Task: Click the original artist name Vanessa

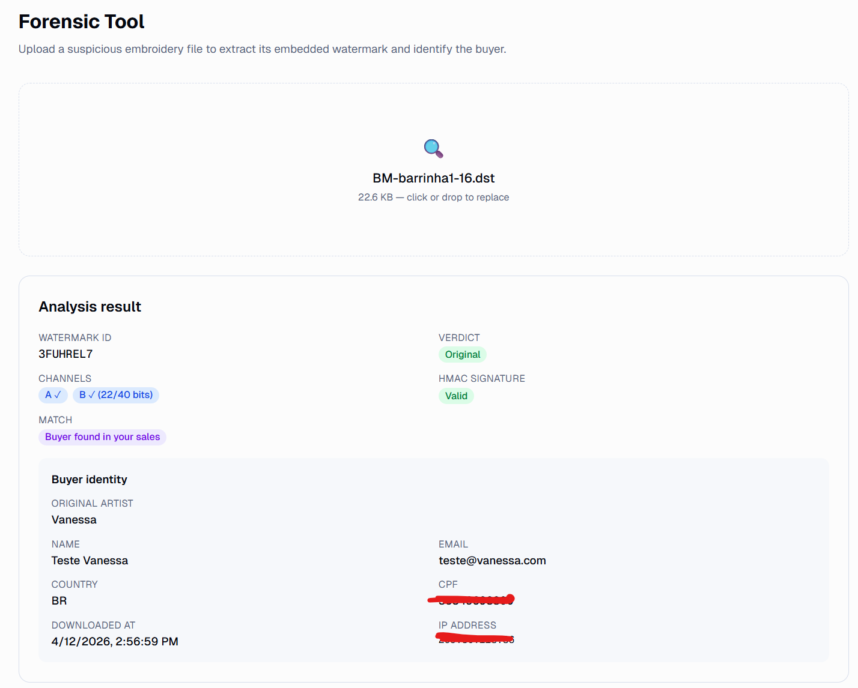Action: 74,520
